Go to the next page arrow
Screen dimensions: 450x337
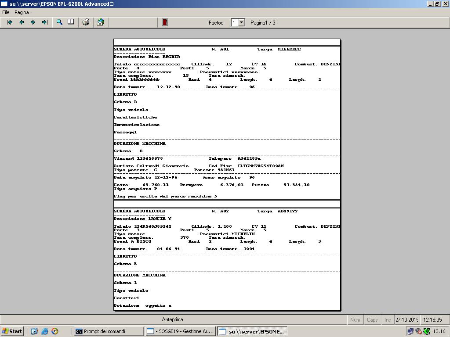(x=33, y=22)
